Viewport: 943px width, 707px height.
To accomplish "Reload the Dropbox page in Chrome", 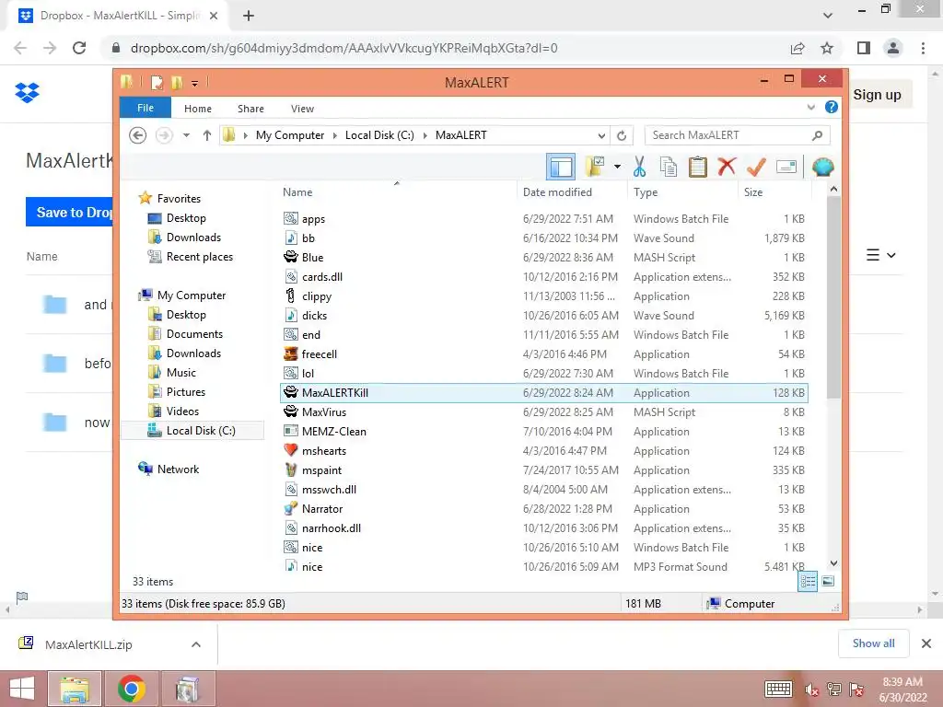I will coord(79,48).
